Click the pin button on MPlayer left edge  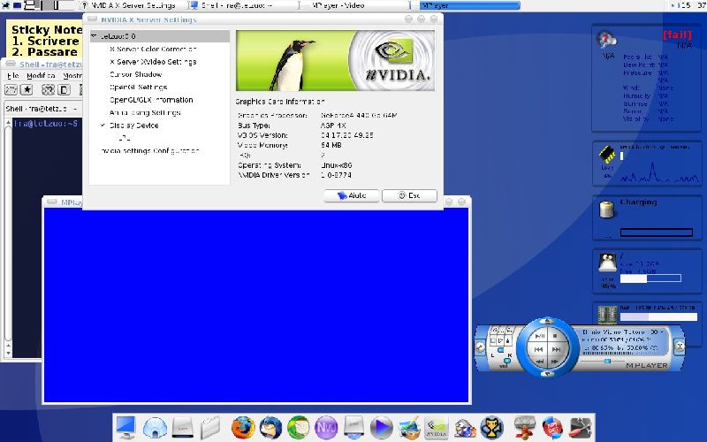point(480,347)
